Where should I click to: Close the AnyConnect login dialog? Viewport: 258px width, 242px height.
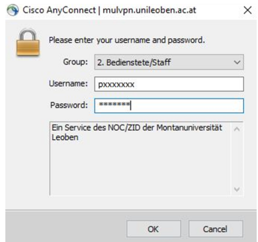[x=247, y=10]
